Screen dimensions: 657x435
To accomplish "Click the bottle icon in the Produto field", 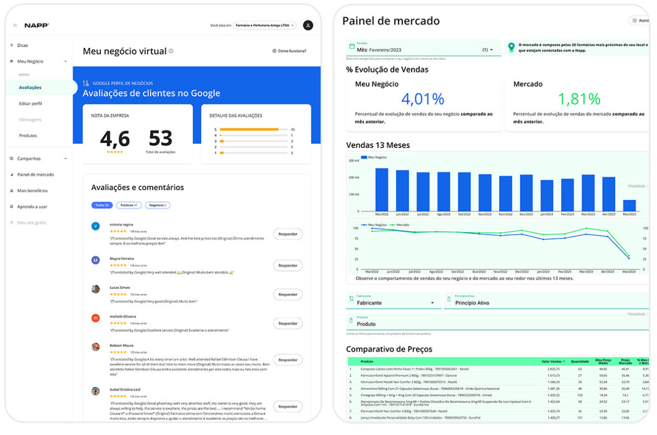I will coord(350,320).
